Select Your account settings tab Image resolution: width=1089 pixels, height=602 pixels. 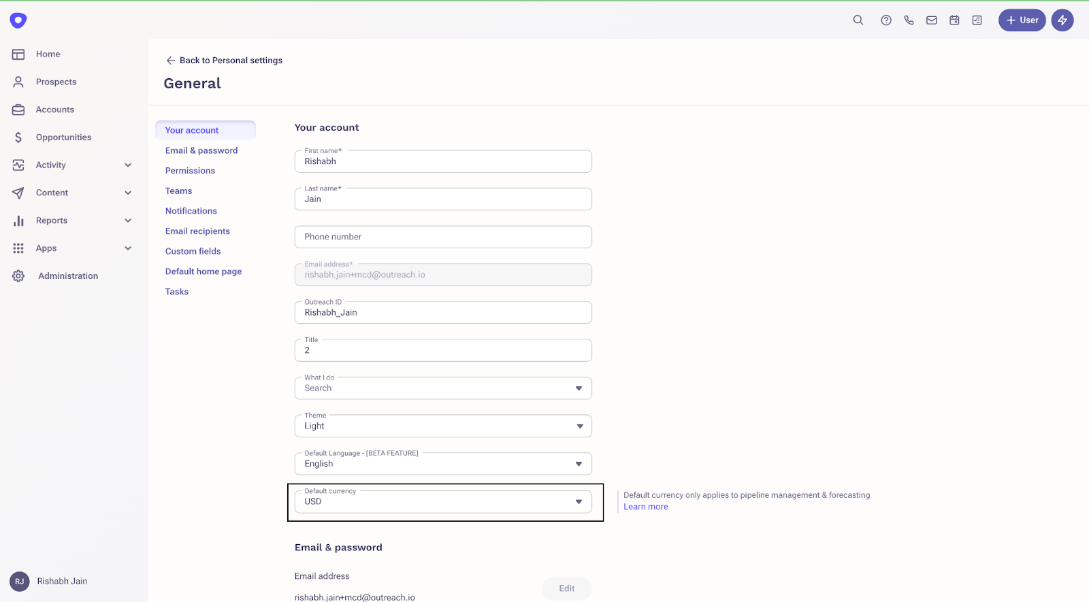206,131
